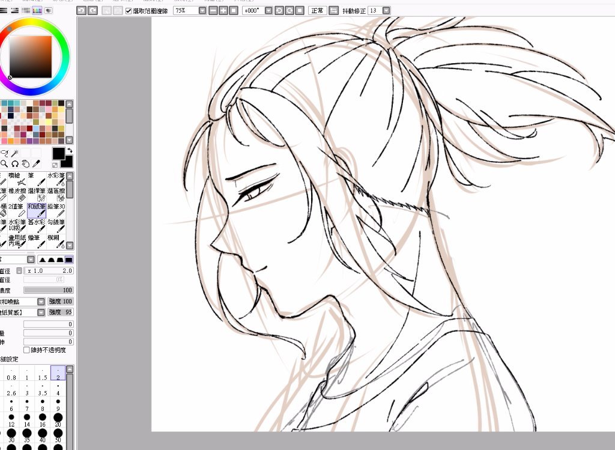This screenshot has width=615, height=450.
Task: Zoom in with the plus button
Action: [223, 11]
